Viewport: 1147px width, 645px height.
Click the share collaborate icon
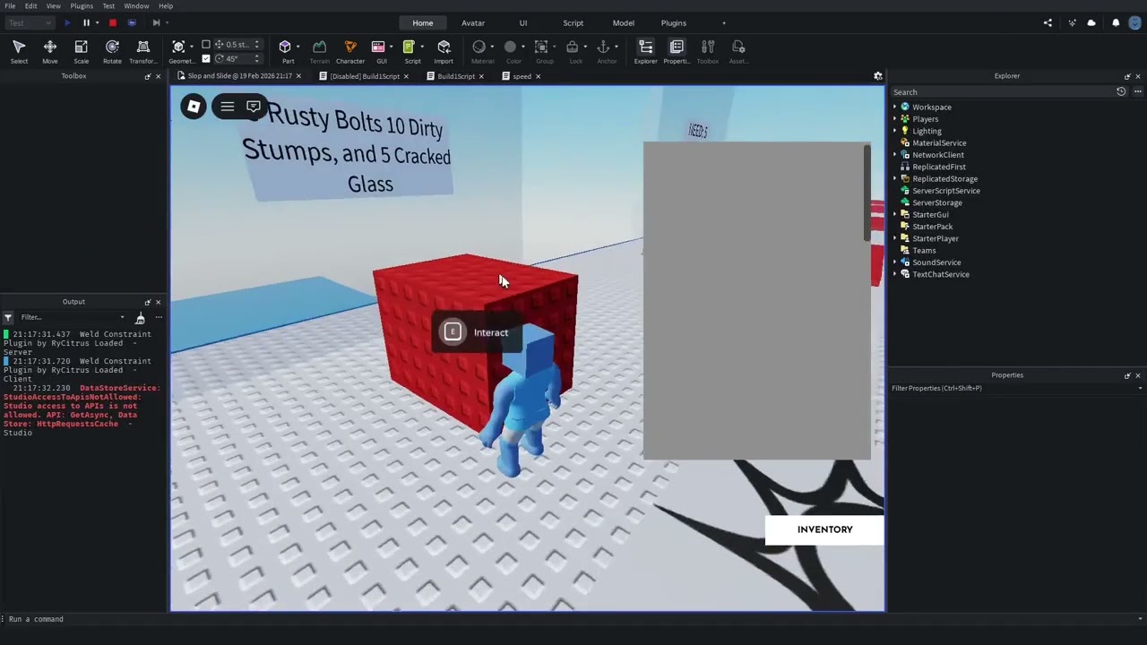pos(1048,22)
